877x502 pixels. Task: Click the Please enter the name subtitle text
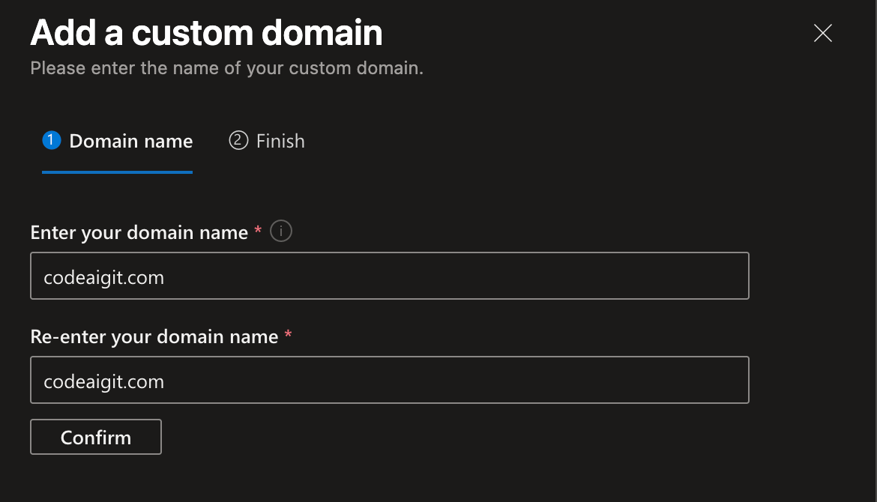[226, 68]
